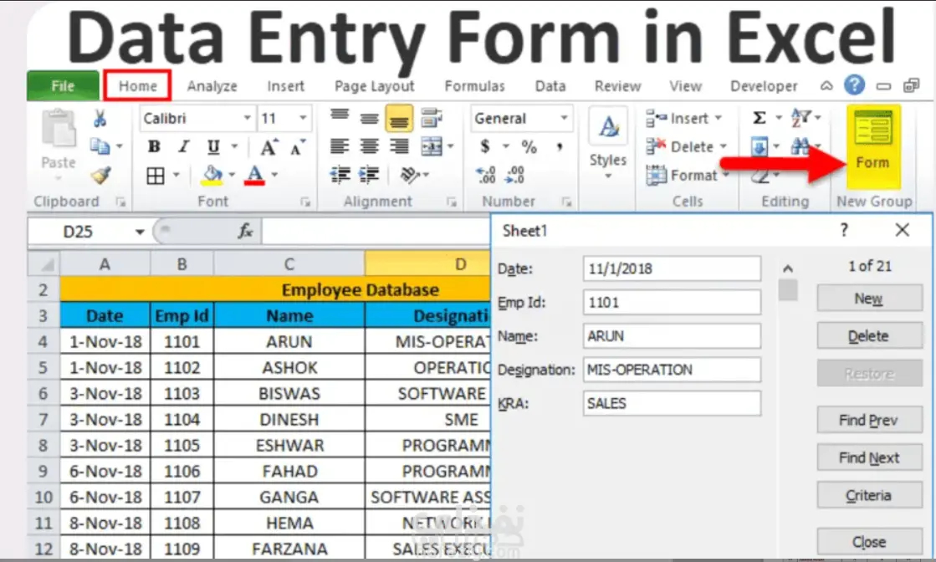Click the AutoSum sigma icon
Screen dimensions: 936x562
coord(760,118)
